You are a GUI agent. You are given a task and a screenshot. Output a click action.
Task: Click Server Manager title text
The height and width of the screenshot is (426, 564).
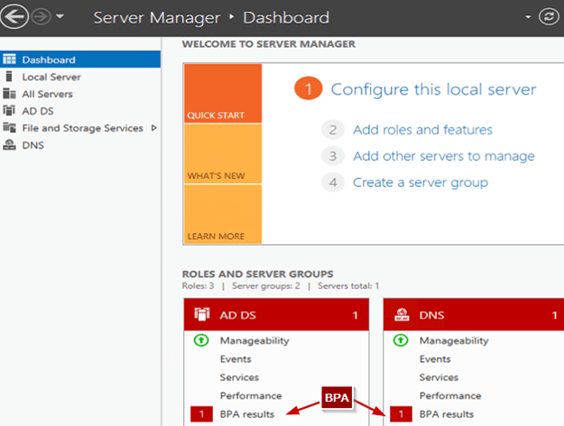coord(157,18)
